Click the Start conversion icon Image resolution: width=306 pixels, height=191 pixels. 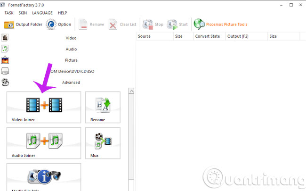click(172, 25)
